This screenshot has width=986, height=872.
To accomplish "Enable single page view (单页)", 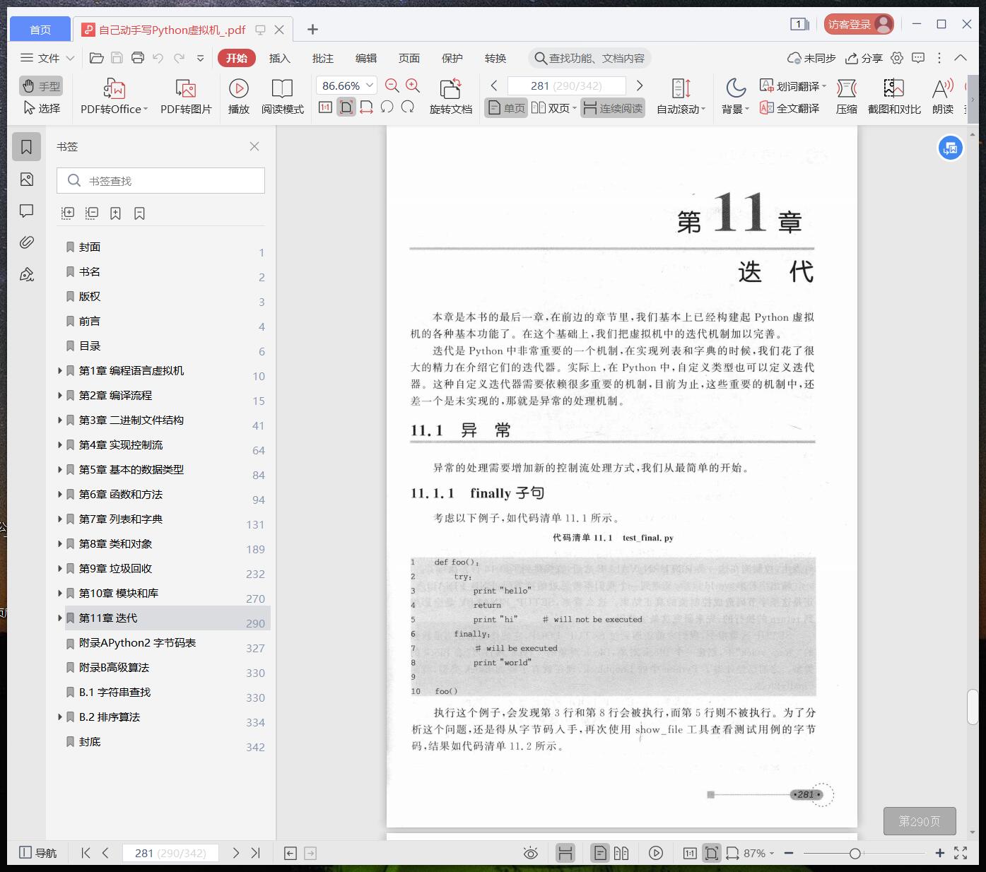I will click(506, 108).
